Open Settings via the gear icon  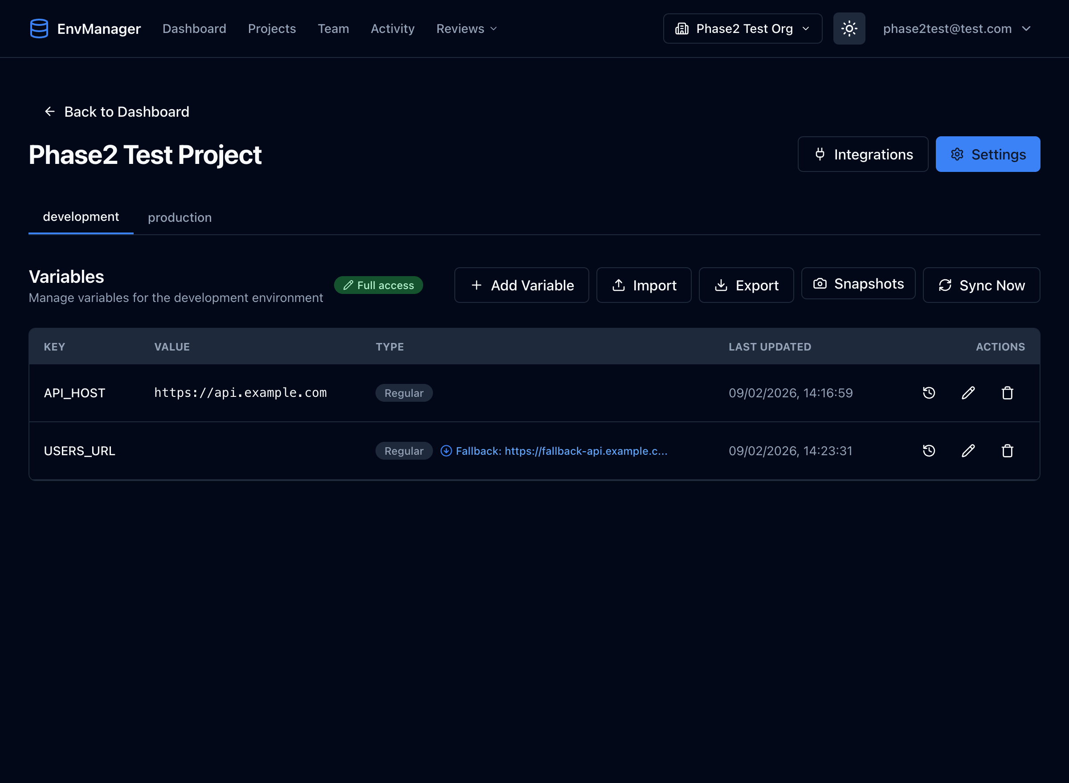pyautogui.click(x=957, y=154)
